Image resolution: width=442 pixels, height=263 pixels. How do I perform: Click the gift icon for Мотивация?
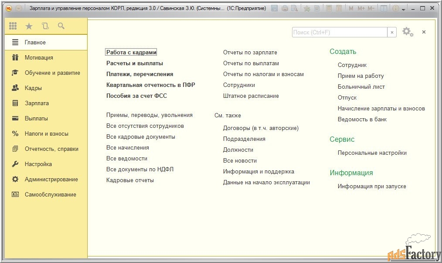pyautogui.click(x=15, y=58)
